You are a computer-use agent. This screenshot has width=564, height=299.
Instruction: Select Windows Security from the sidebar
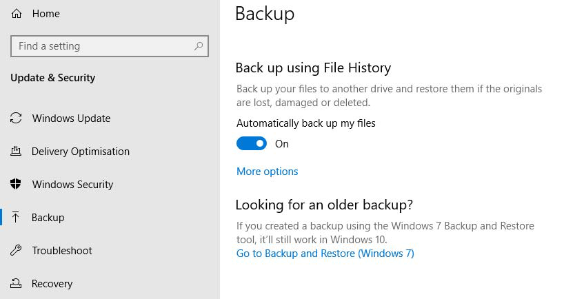click(x=72, y=185)
